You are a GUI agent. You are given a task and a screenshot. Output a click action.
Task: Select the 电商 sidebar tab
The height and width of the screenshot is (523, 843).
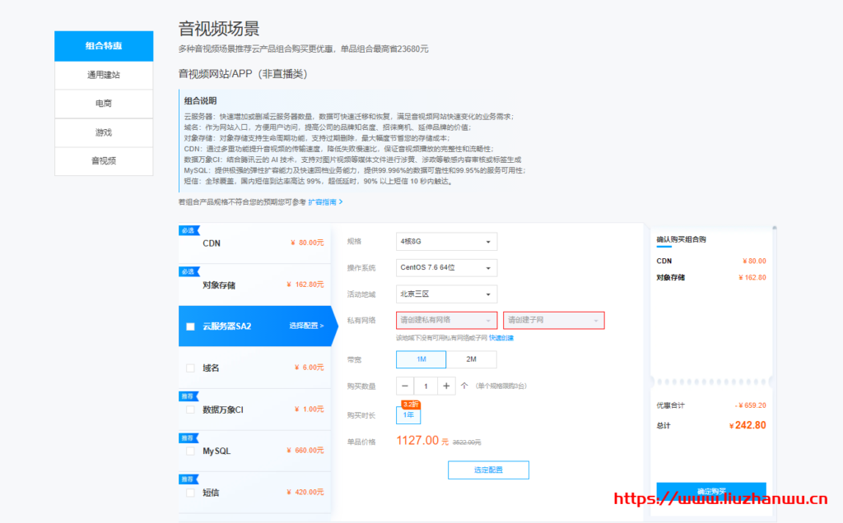pyautogui.click(x=104, y=104)
